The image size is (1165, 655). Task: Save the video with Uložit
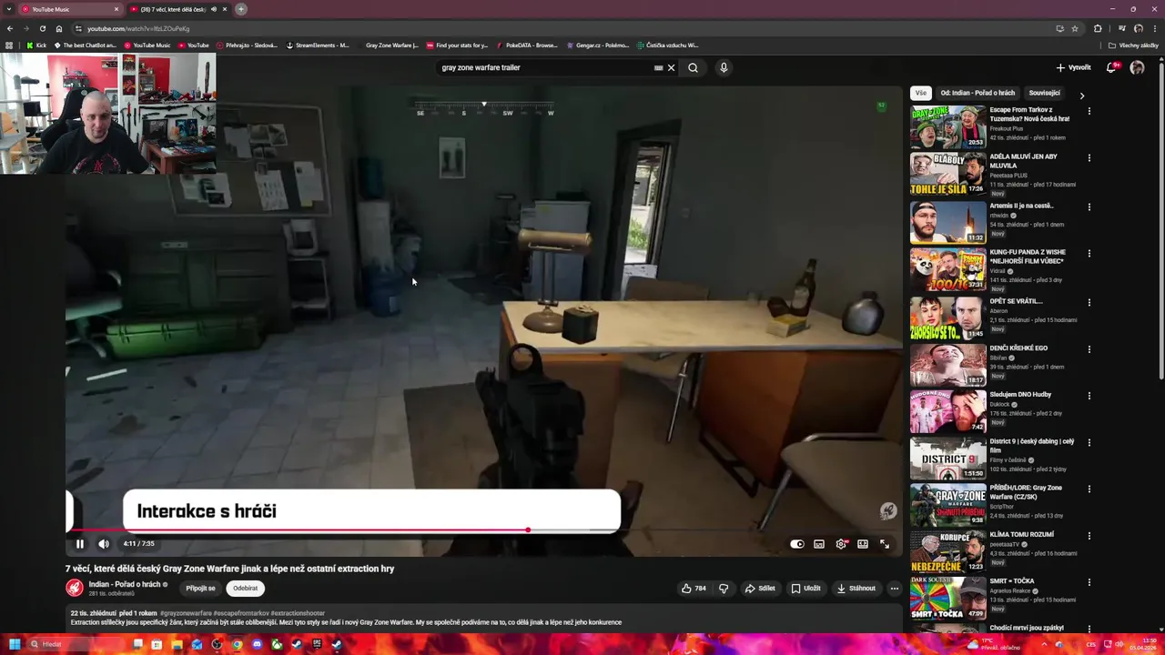[805, 589]
